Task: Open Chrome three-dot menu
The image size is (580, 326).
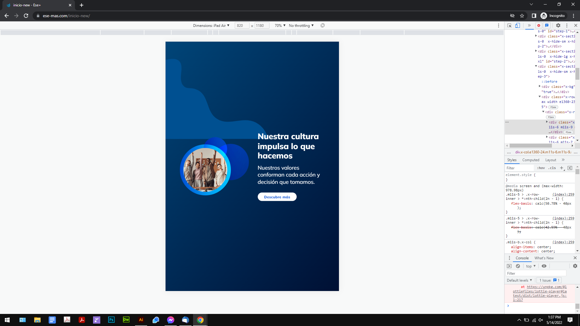Action: 573,16
